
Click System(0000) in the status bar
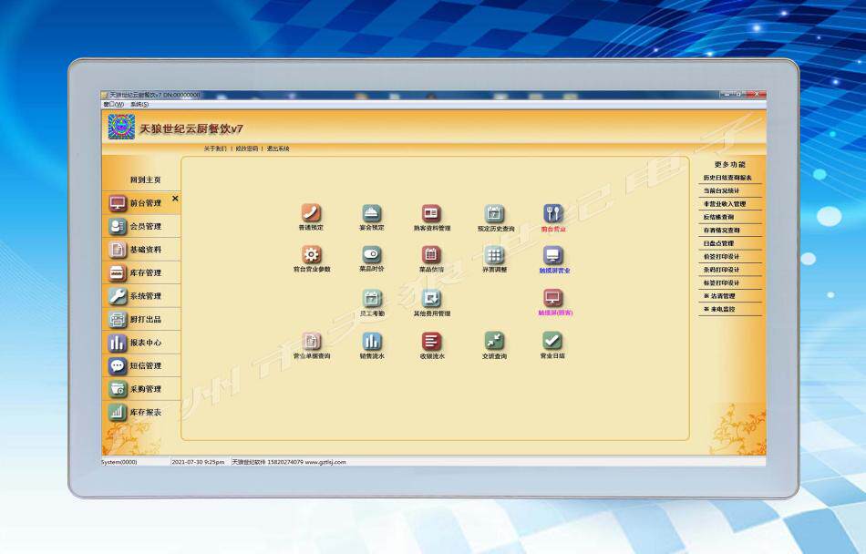point(119,462)
